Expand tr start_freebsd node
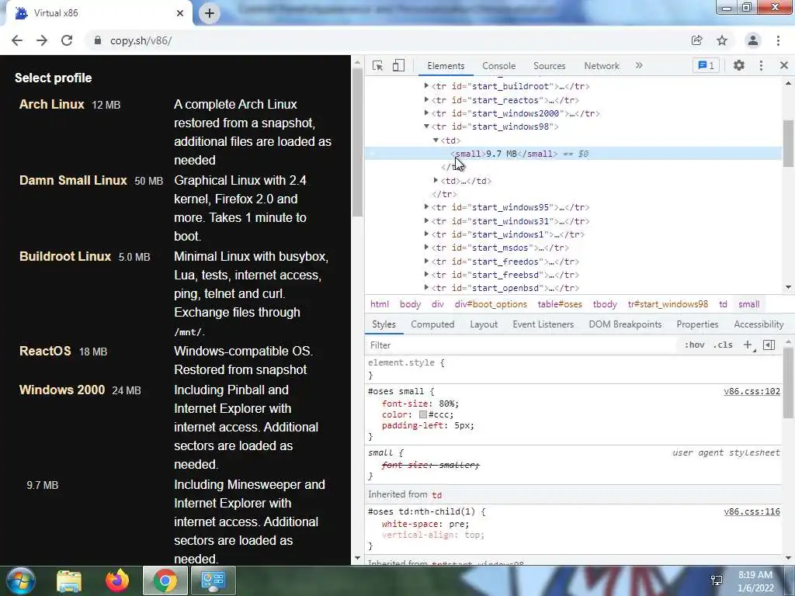This screenshot has width=795, height=596. [426, 275]
